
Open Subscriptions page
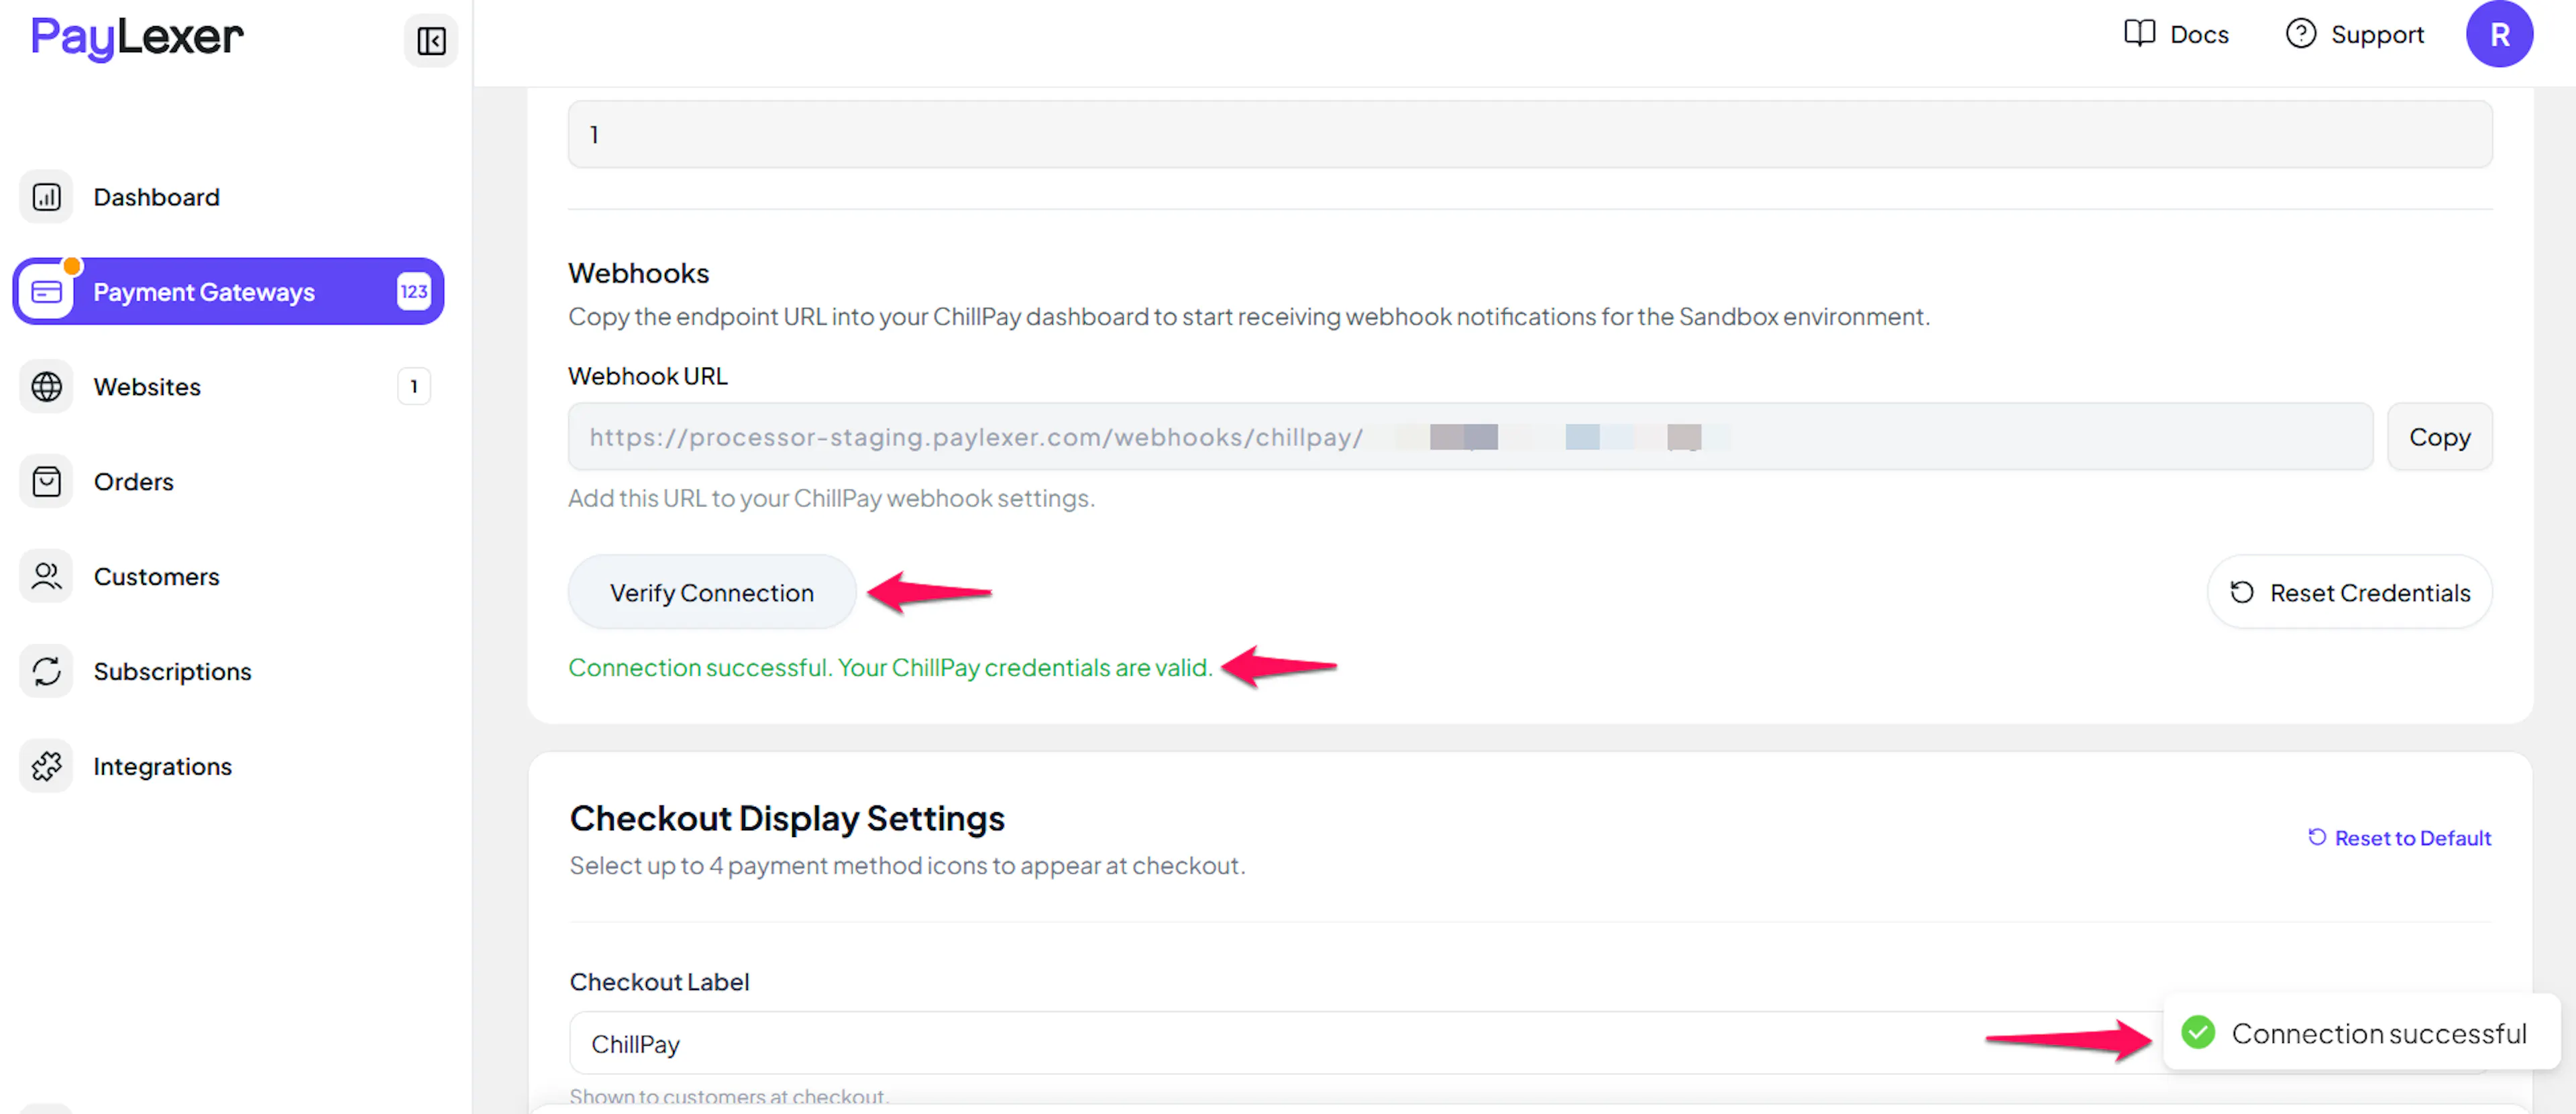coord(228,671)
